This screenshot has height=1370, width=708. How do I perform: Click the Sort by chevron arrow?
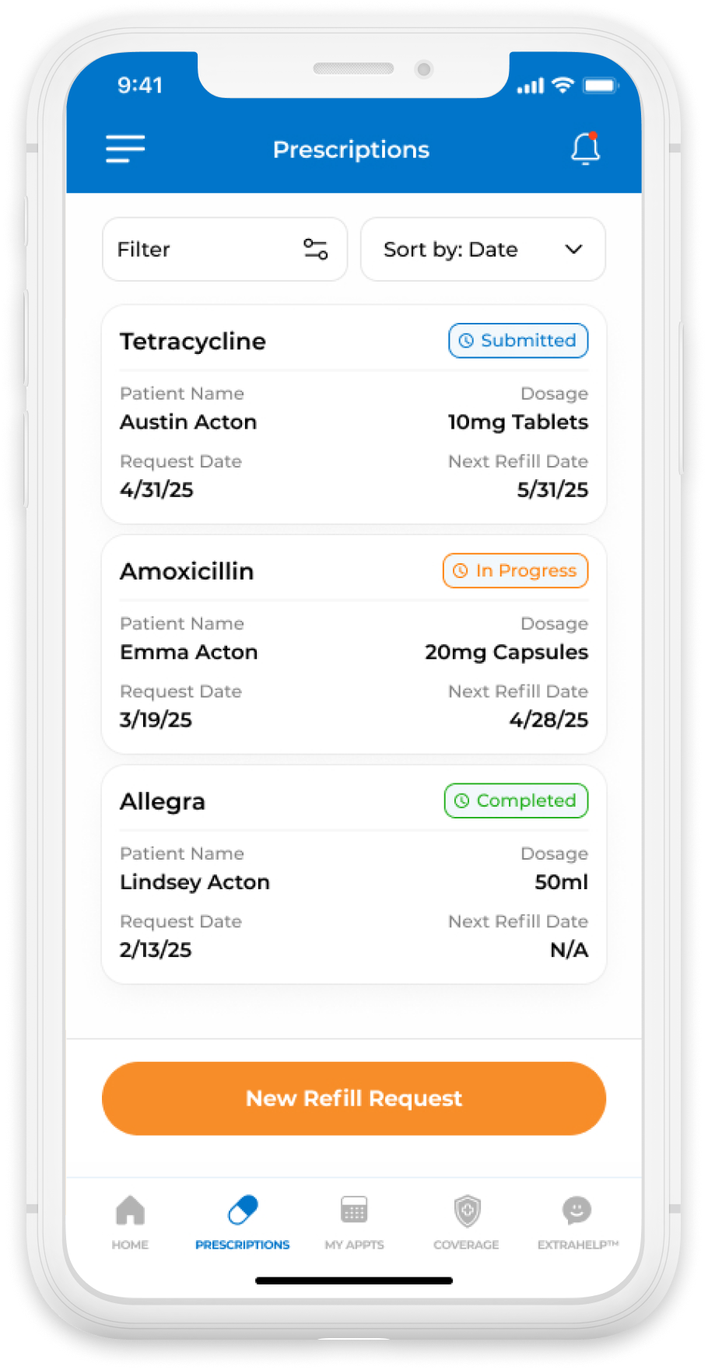click(573, 249)
